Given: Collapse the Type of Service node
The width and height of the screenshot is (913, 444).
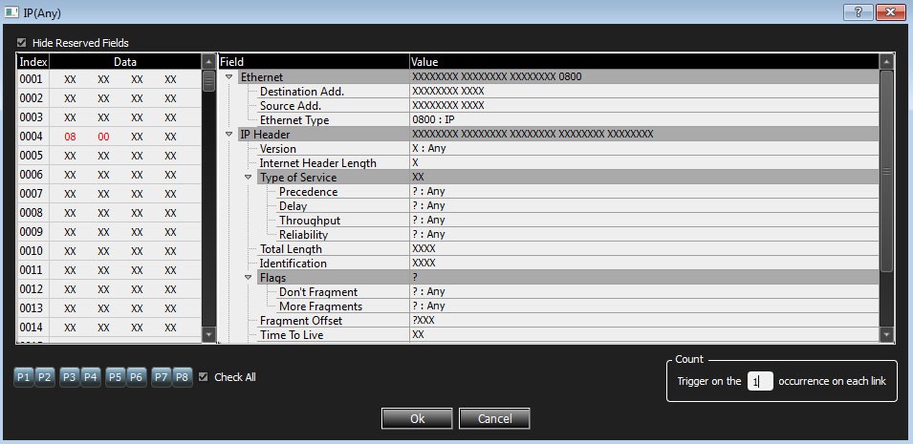Looking at the screenshot, I should point(248,178).
